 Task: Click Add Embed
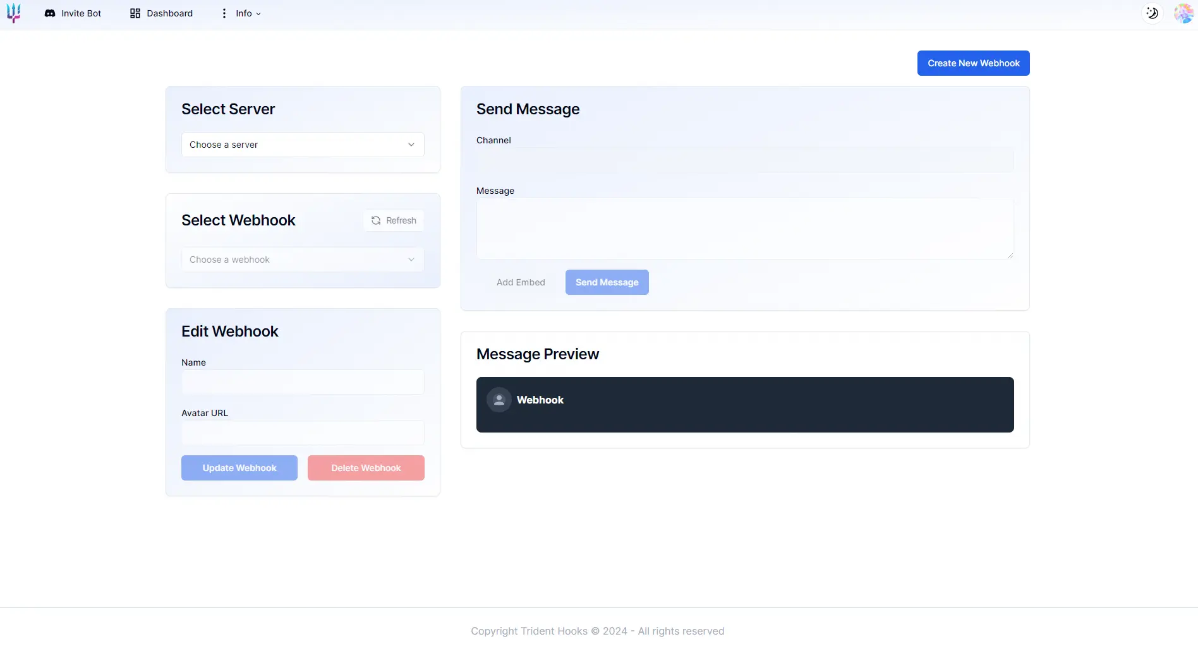click(x=521, y=282)
